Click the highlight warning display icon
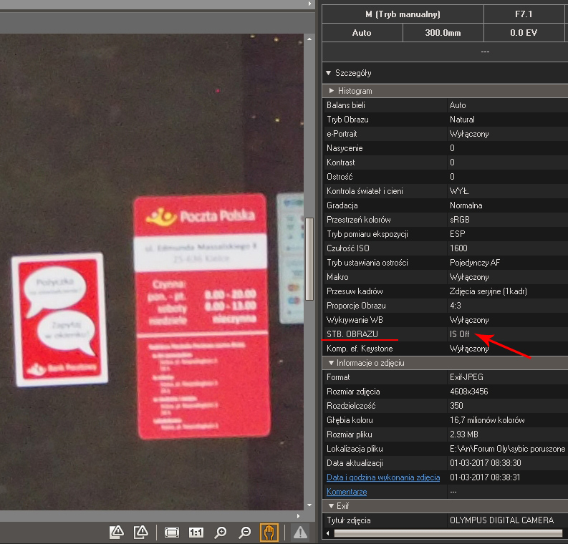 tap(117, 532)
